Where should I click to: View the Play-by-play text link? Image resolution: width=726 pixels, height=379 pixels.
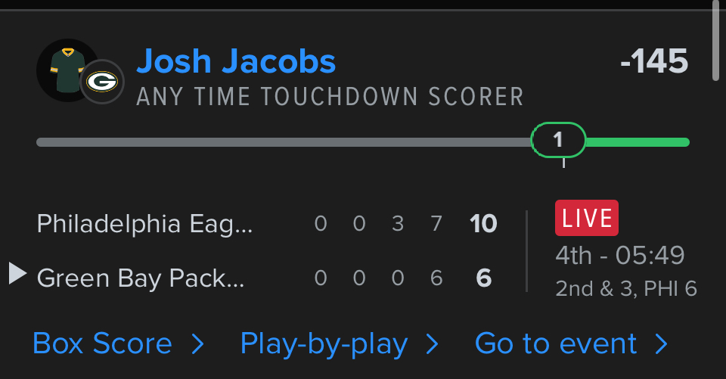tap(324, 344)
